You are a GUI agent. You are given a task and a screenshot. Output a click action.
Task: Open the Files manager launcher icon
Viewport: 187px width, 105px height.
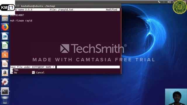point(5,18)
